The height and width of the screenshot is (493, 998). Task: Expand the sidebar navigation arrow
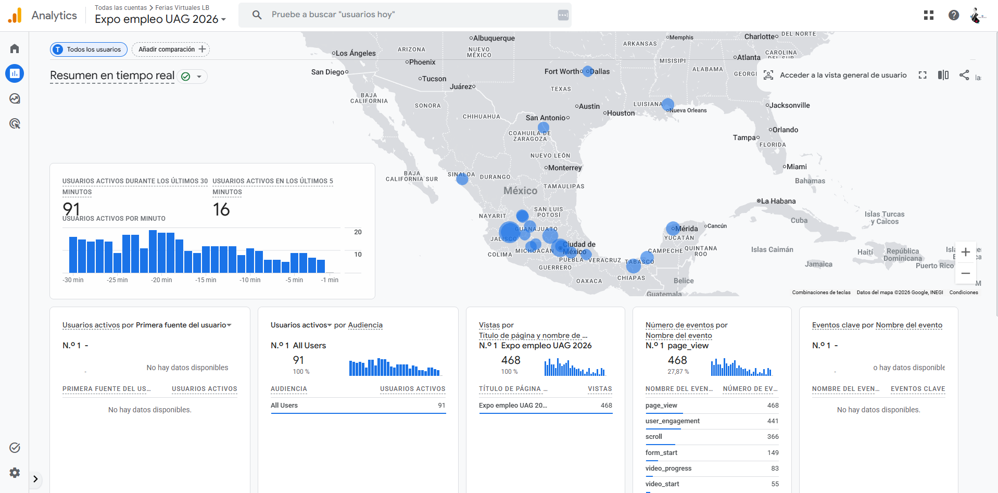[x=35, y=479]
